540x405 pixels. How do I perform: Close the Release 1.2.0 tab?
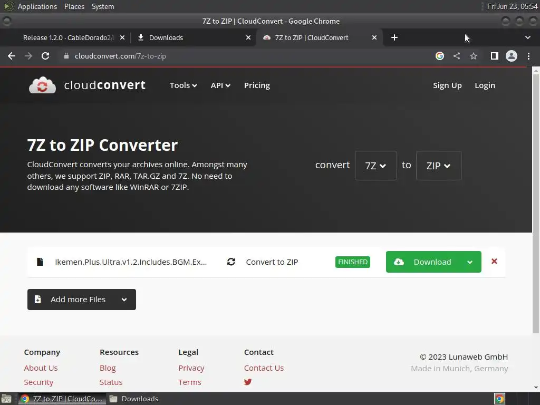pyautogui.click(x=122, y=37)
